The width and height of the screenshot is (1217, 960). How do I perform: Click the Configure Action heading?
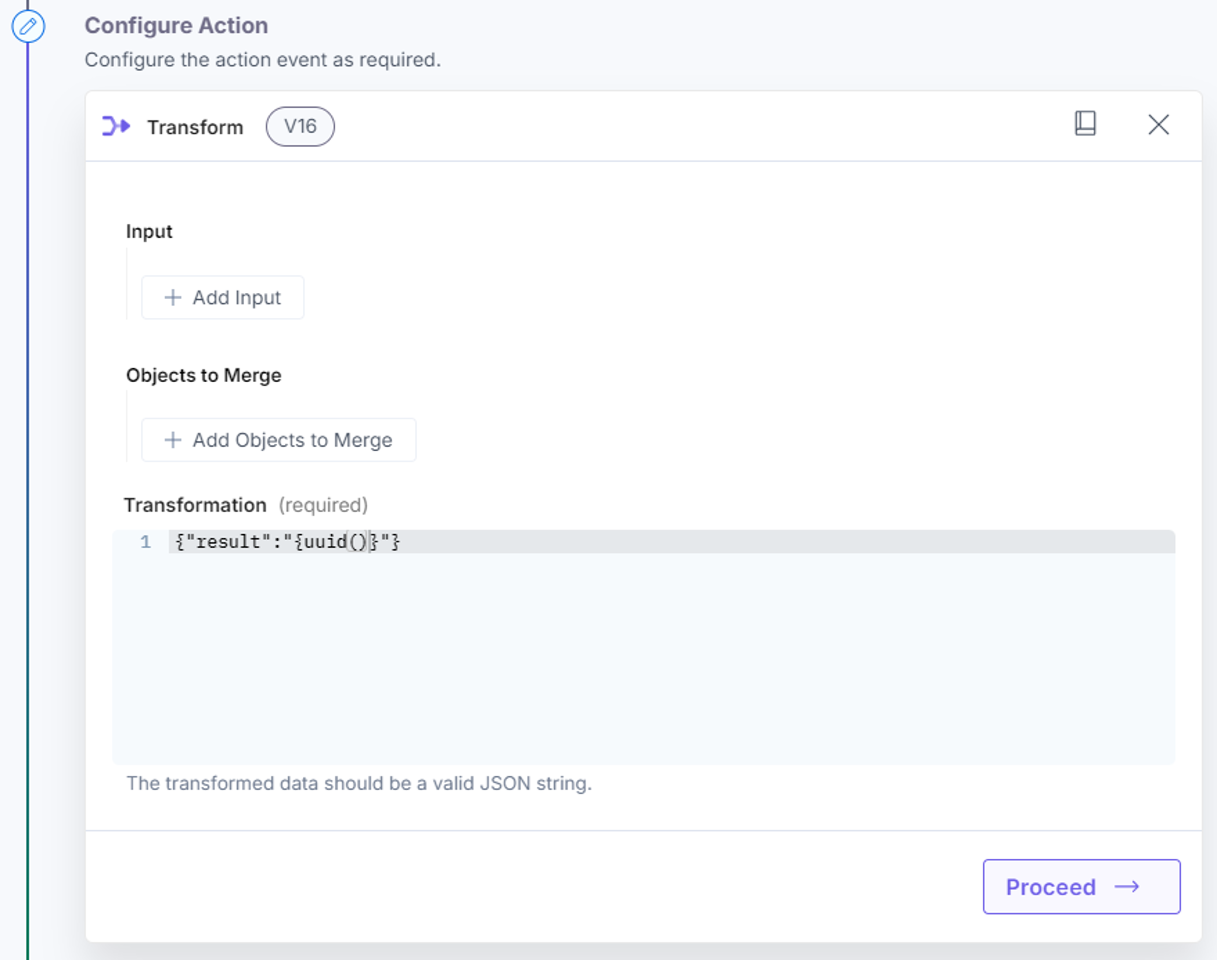pyautogui.click(x=176, y=26)
